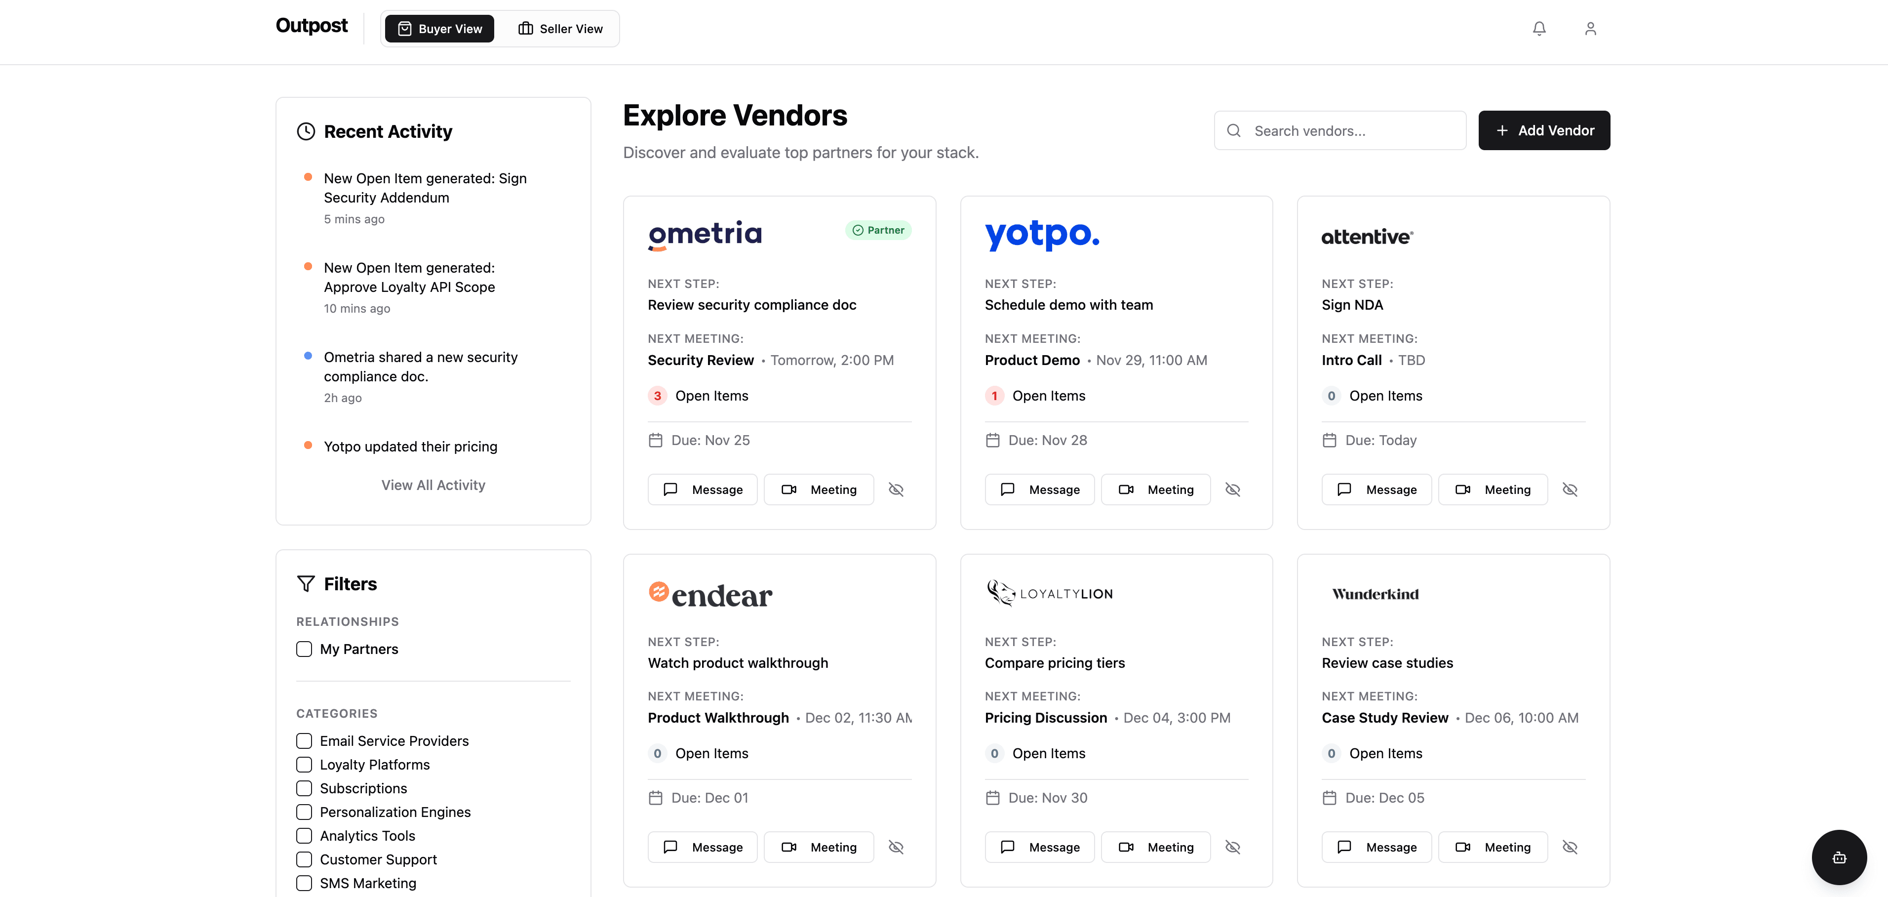Click the Meeting camera icon on the Yotpo card

1127,489
